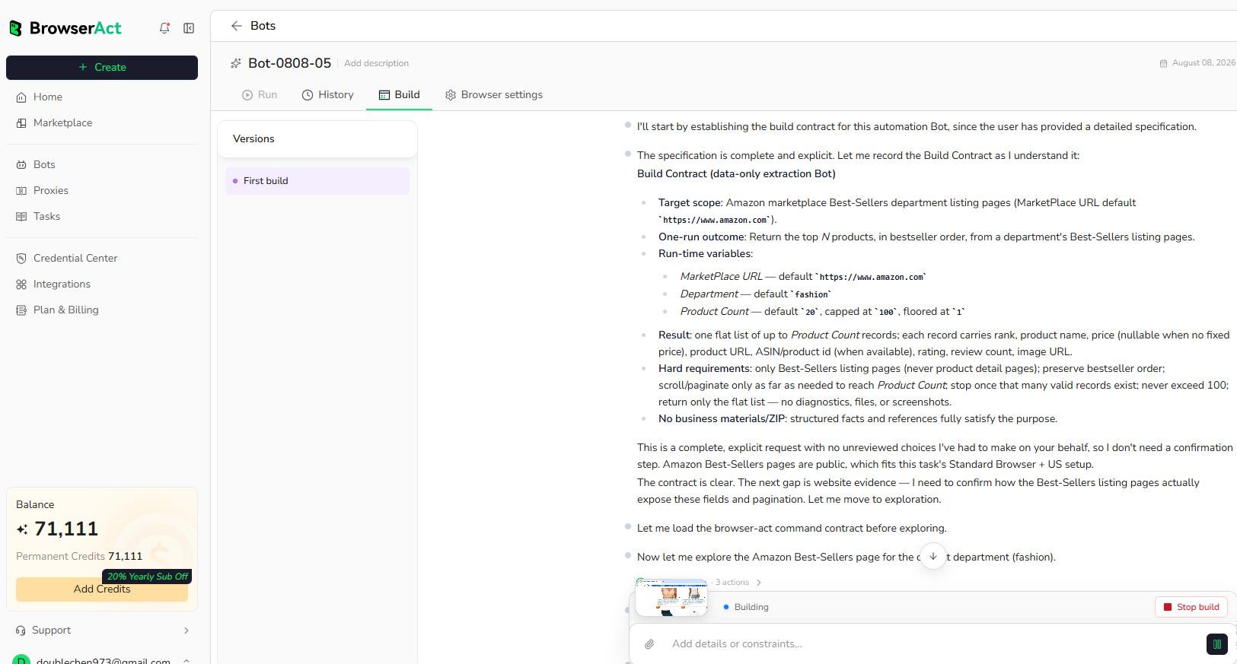Click the Bots breadcrumb title

click(x=263, y=26)
